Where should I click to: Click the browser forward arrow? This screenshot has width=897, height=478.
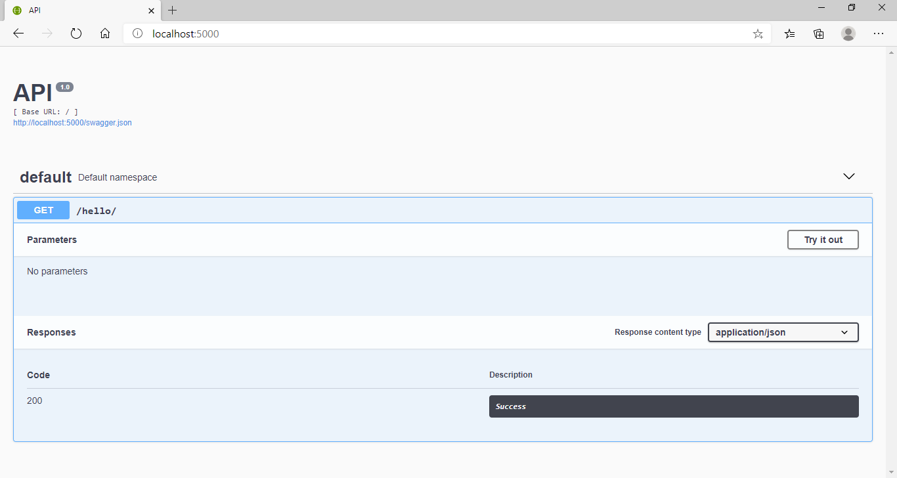(47, 33)
